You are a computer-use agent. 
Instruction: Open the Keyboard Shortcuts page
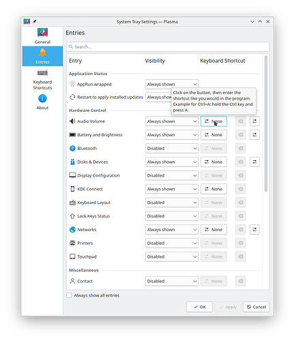[x=42, y=79]
